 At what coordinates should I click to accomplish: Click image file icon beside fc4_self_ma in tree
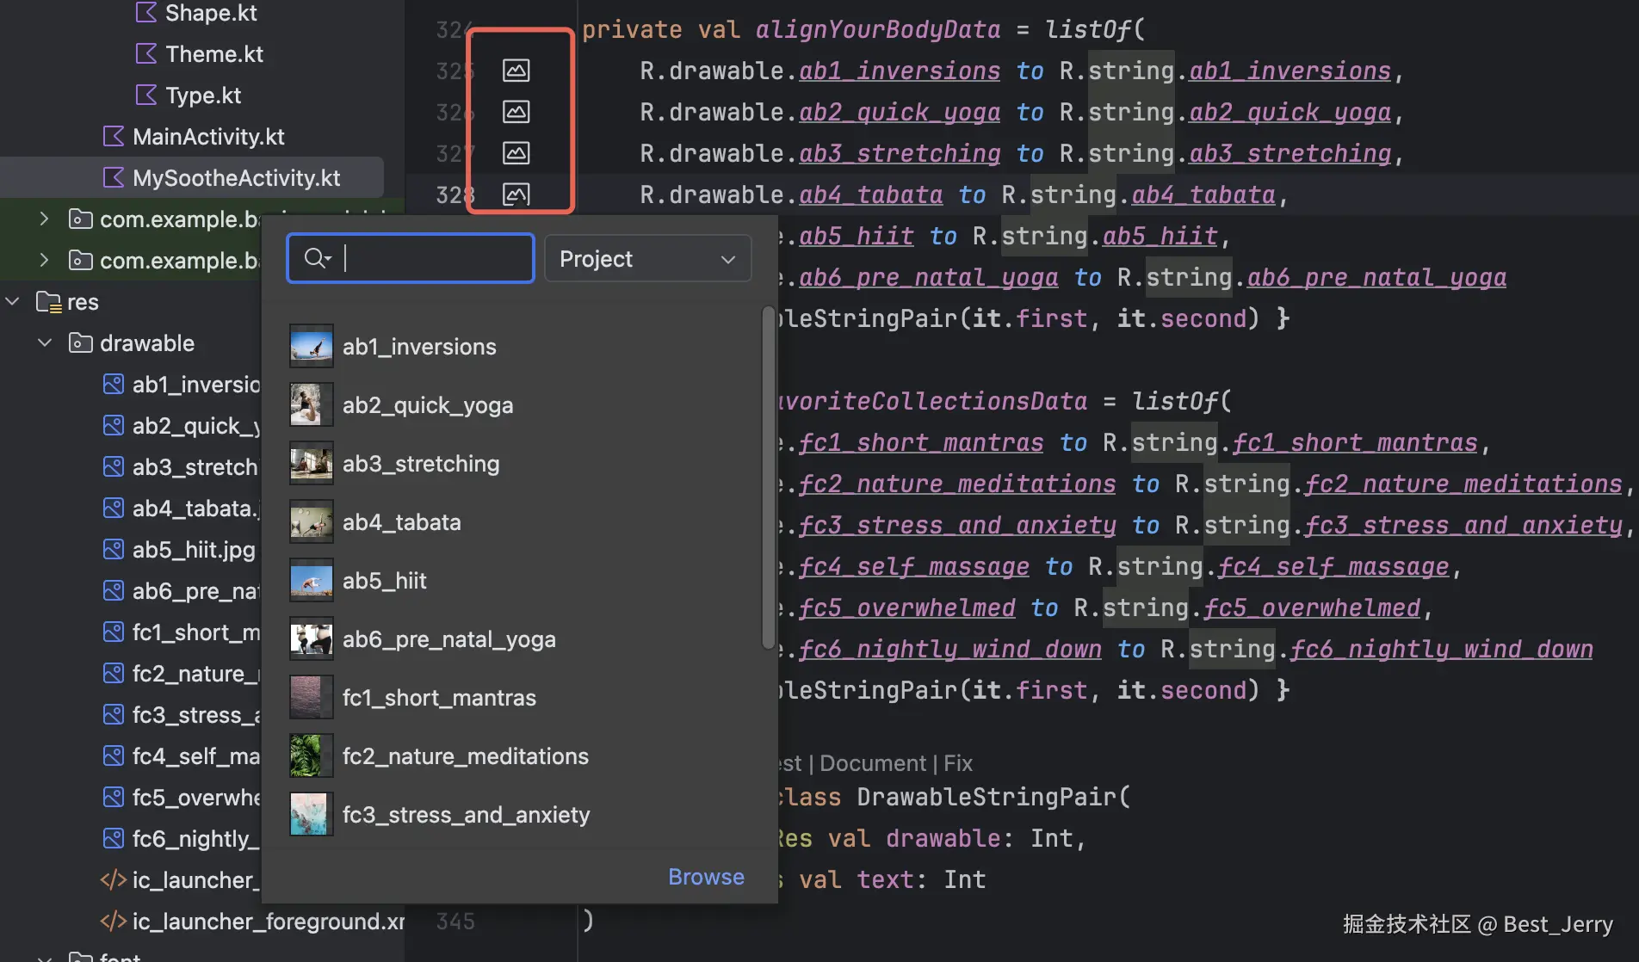pyautogui.click(x=114, y=756)
